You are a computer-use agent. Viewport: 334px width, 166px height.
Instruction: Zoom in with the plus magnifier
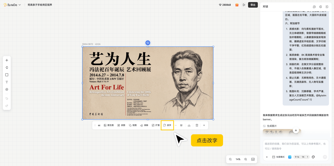click(246, 159)
